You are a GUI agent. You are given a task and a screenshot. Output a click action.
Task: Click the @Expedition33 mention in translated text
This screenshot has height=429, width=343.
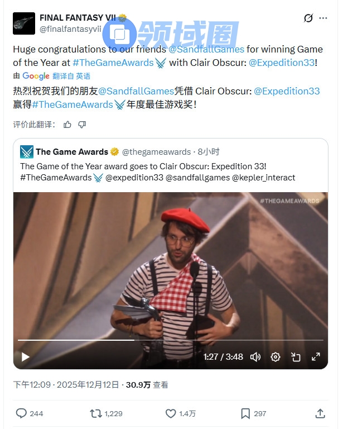coord(287,91)
